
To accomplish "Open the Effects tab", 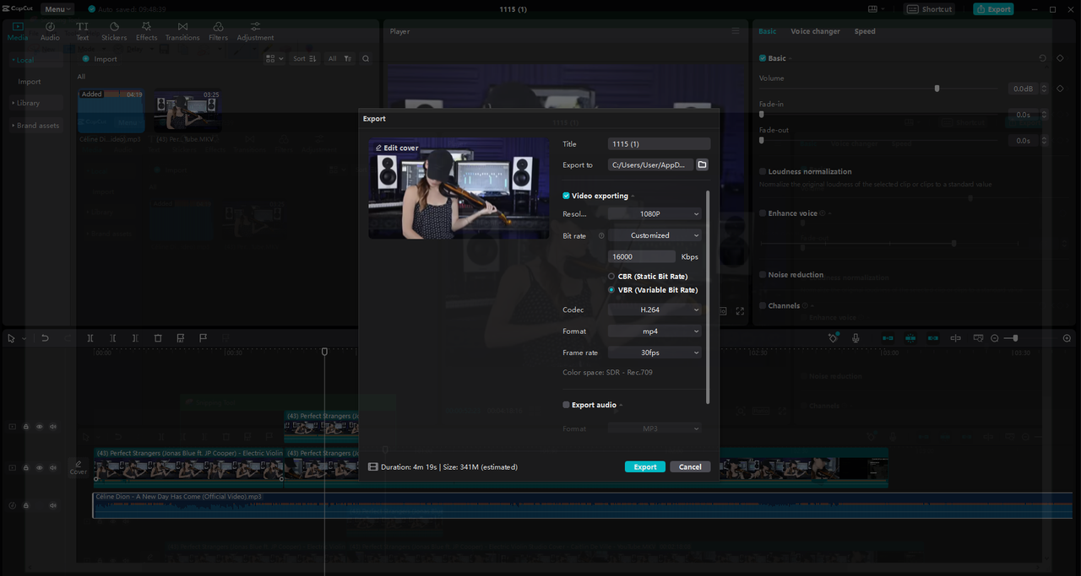I will pyautogui.click(x=146, y=31).
